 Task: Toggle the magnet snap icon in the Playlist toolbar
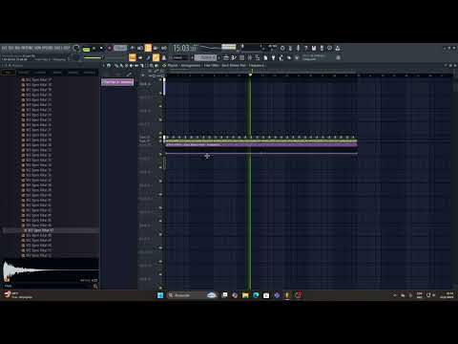point(109,66)
